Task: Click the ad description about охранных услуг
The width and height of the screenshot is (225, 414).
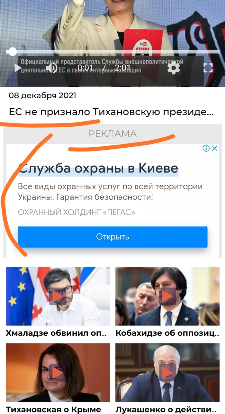Action: pos(110,192)
